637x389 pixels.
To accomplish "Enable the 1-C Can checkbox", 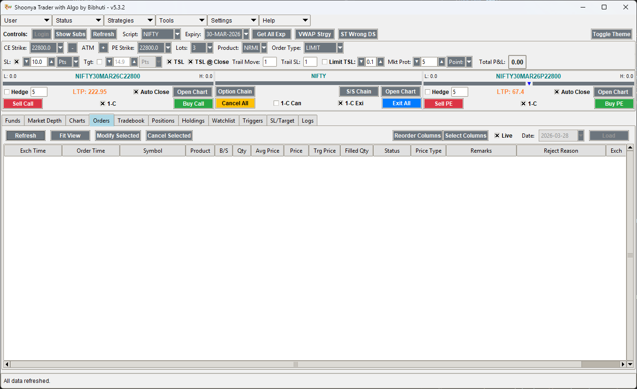I will coord(276,103).
